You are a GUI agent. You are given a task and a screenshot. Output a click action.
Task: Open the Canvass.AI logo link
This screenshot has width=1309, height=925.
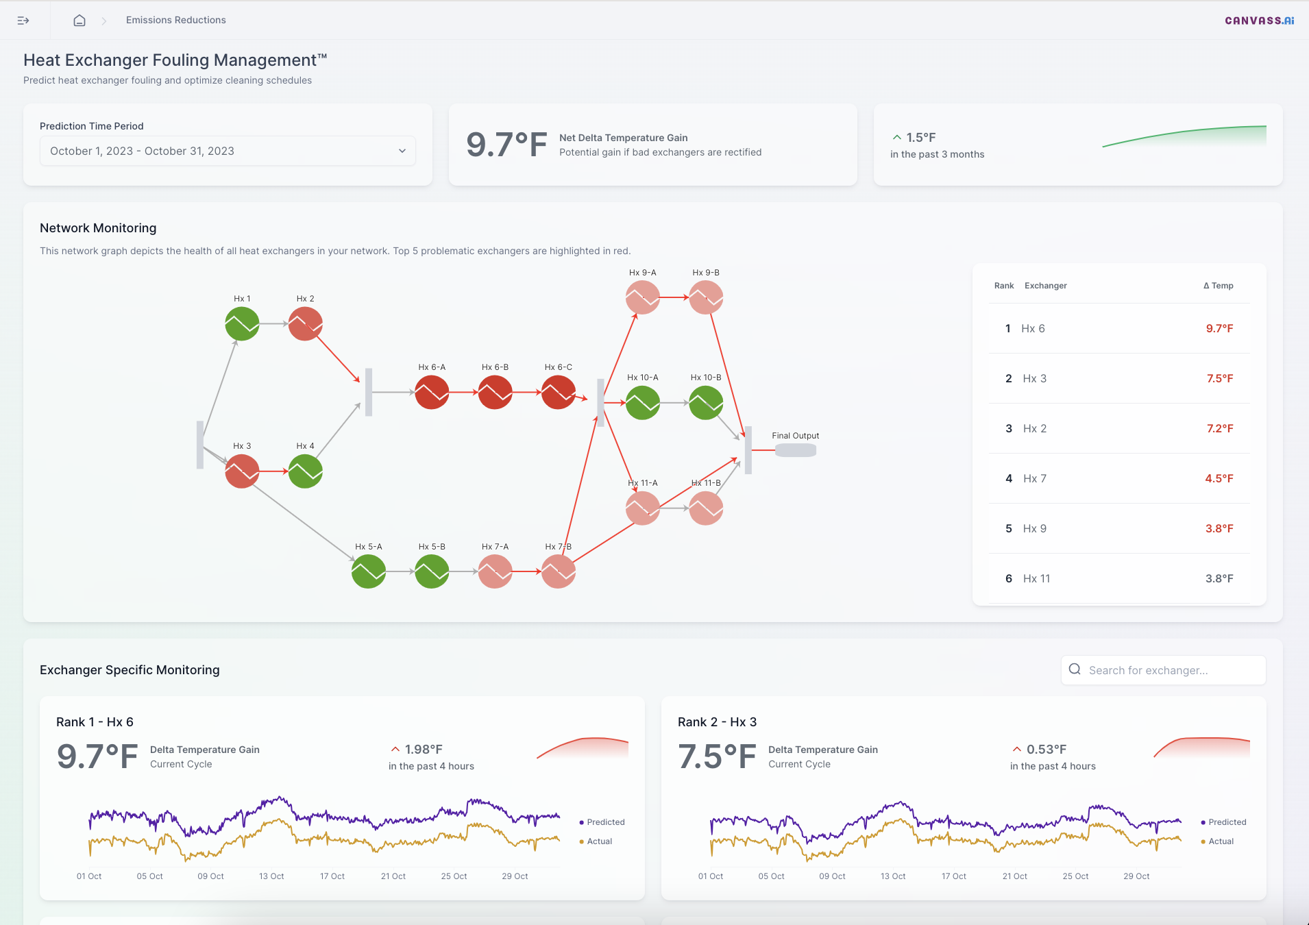[x=1259, y=21]
